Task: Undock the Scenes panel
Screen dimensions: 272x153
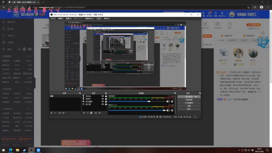Action: coord(80,93)
